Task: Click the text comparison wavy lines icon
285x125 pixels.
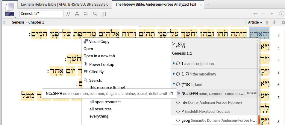Action: pyautogui.click(x=86, y=14)
